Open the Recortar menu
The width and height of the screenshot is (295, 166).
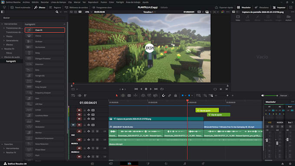[x=45, y=2]
